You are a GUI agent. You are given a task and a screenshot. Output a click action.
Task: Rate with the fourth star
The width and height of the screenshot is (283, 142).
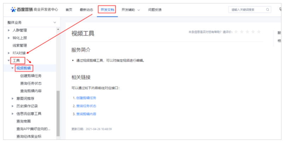click(253, 32)
